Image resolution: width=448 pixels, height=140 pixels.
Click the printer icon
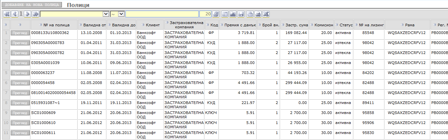click(x=258, y=14)
